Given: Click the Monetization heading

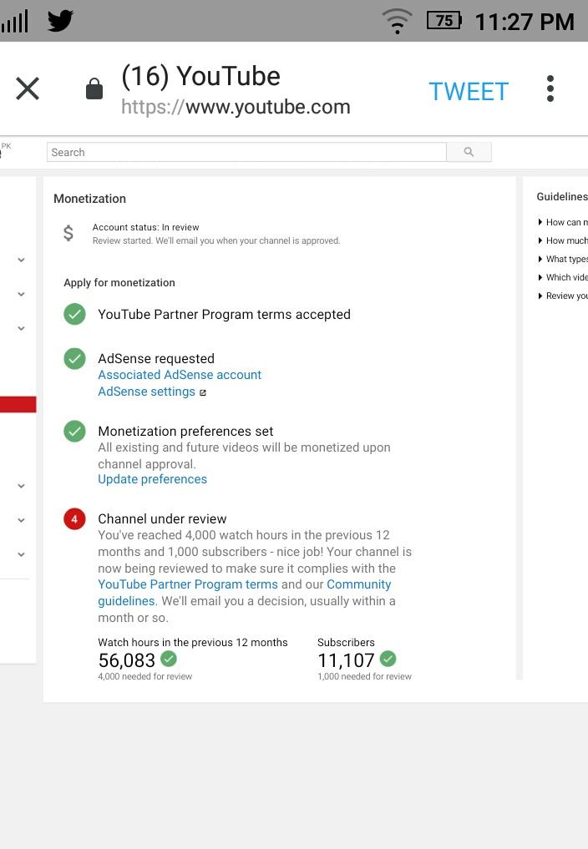Looking at the screenshot, I should pos(90,199).
